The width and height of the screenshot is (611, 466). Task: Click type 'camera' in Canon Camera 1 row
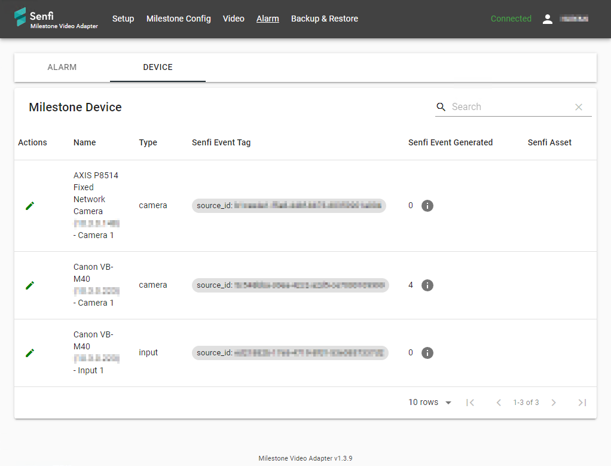[153, 285]
